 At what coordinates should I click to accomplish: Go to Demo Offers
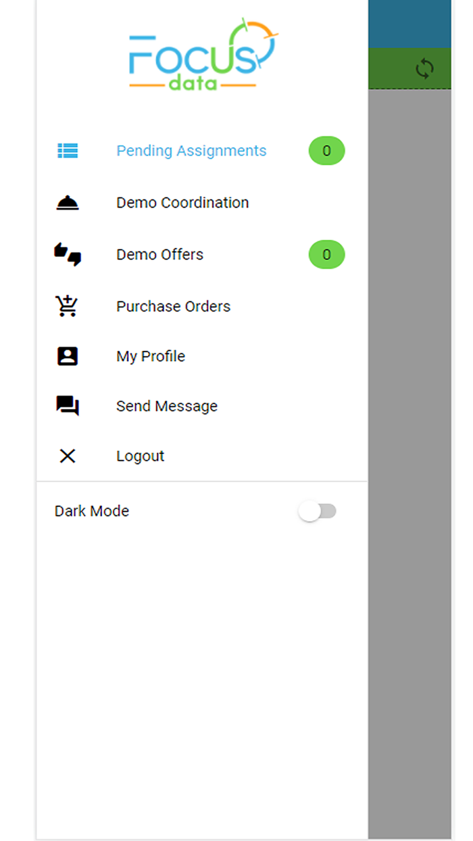(159, 255)
